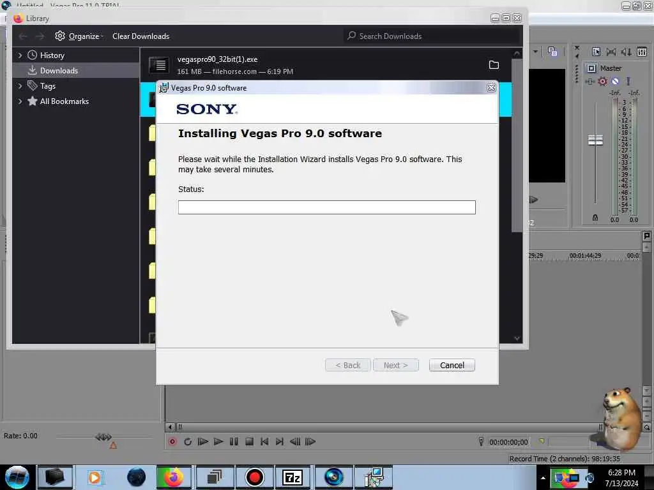The width and height of the screenshot is (654, 490).
Task: Open Firefox from the taskbar
Action: (x=174, y=477)
